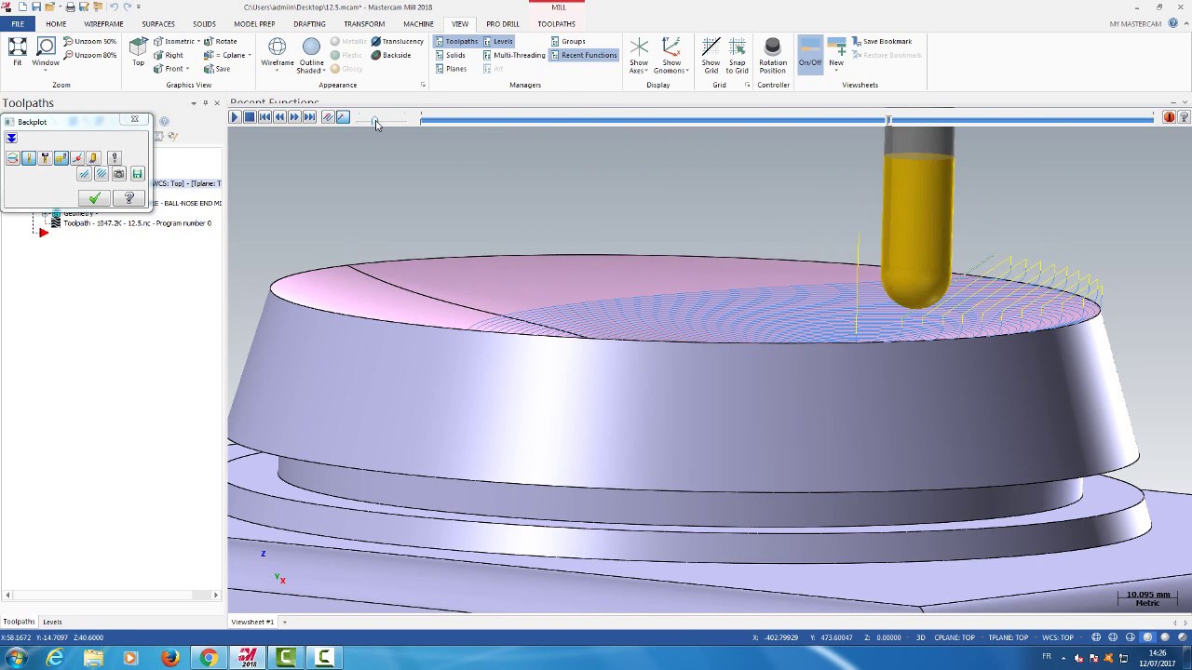Screen dimensions: 1192x670
Task: Switch to the SURFACES ribbon tab
Action: [x=158, y=24]
